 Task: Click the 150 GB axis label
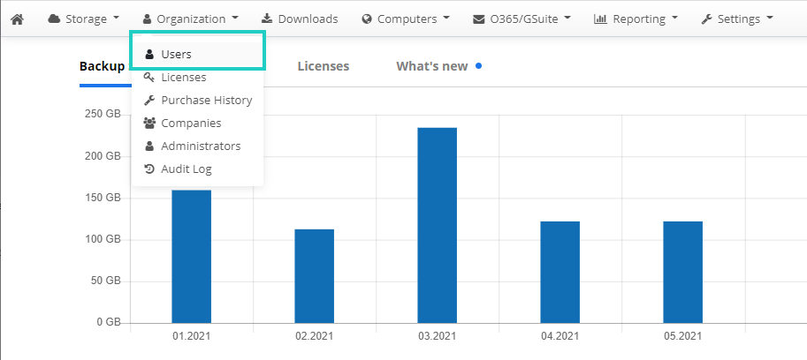pos(103,198)
